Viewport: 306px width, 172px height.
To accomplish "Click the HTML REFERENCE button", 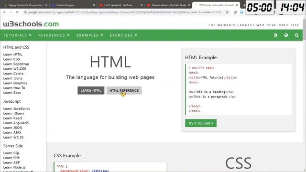I will click(x=124, y=90).
